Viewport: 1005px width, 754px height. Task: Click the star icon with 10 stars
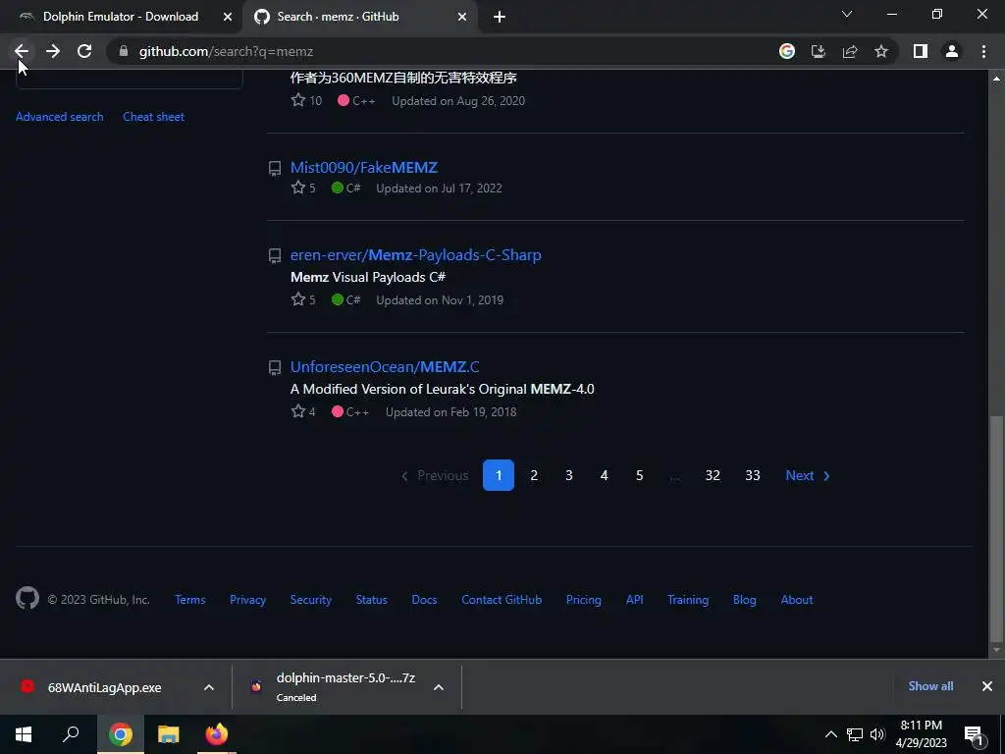[x=298, y=100]
